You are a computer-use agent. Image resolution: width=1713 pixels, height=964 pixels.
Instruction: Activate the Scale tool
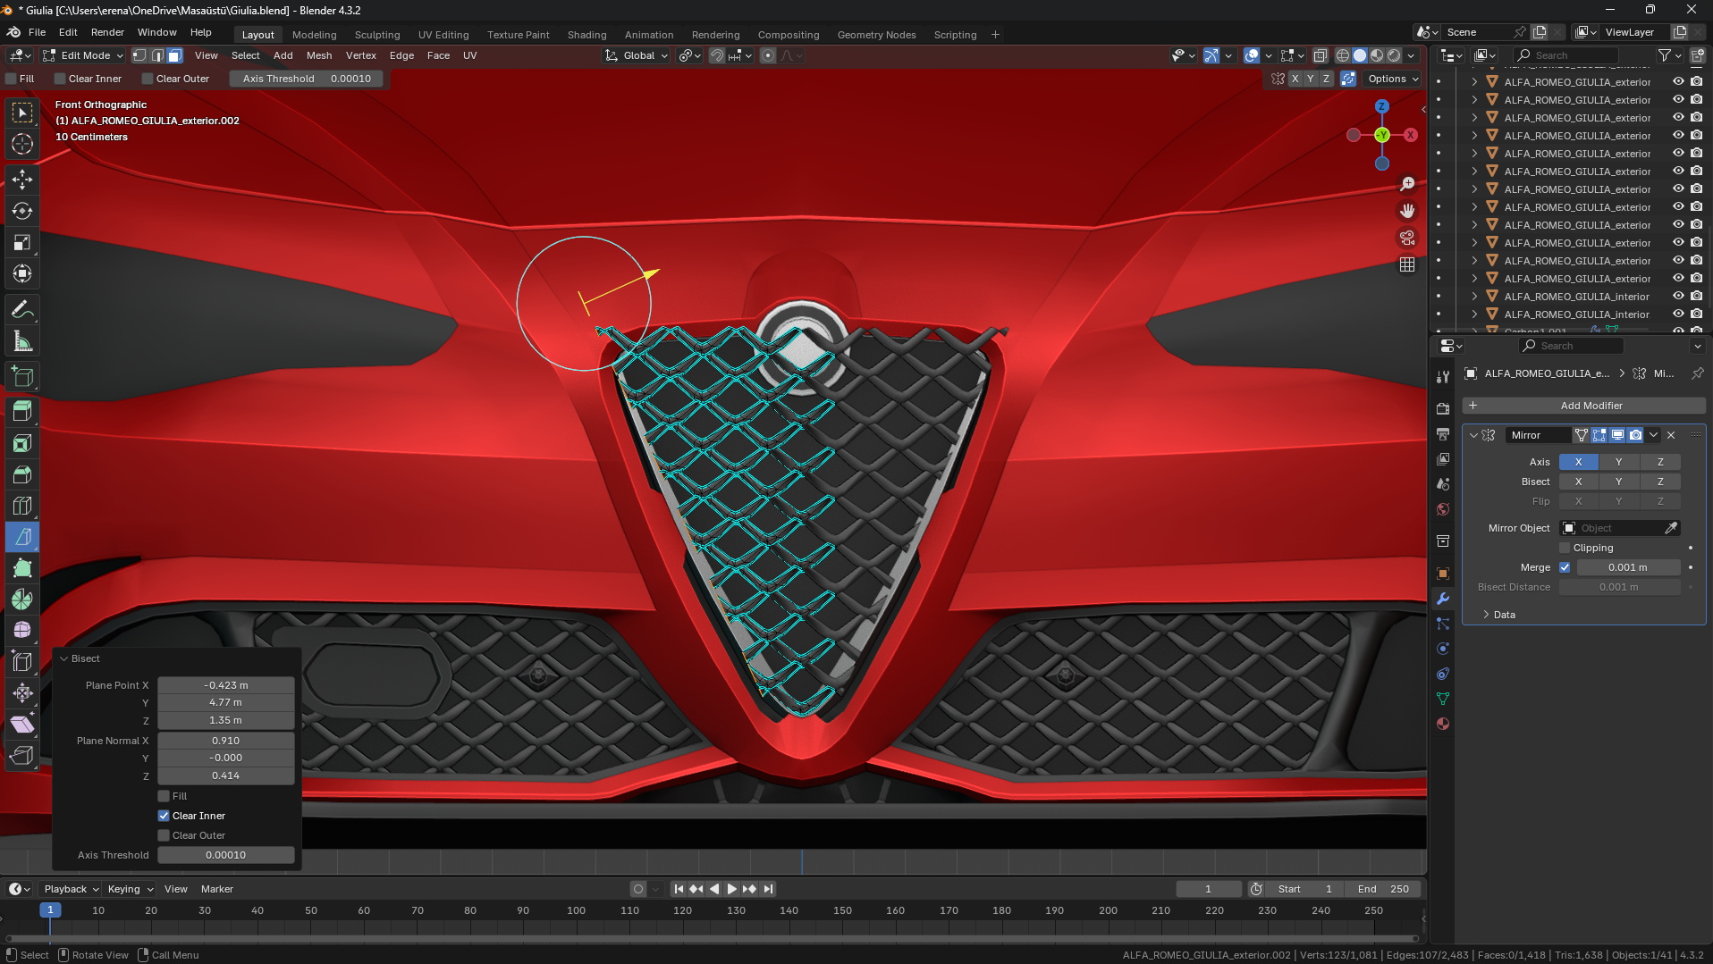pos(22,242)
